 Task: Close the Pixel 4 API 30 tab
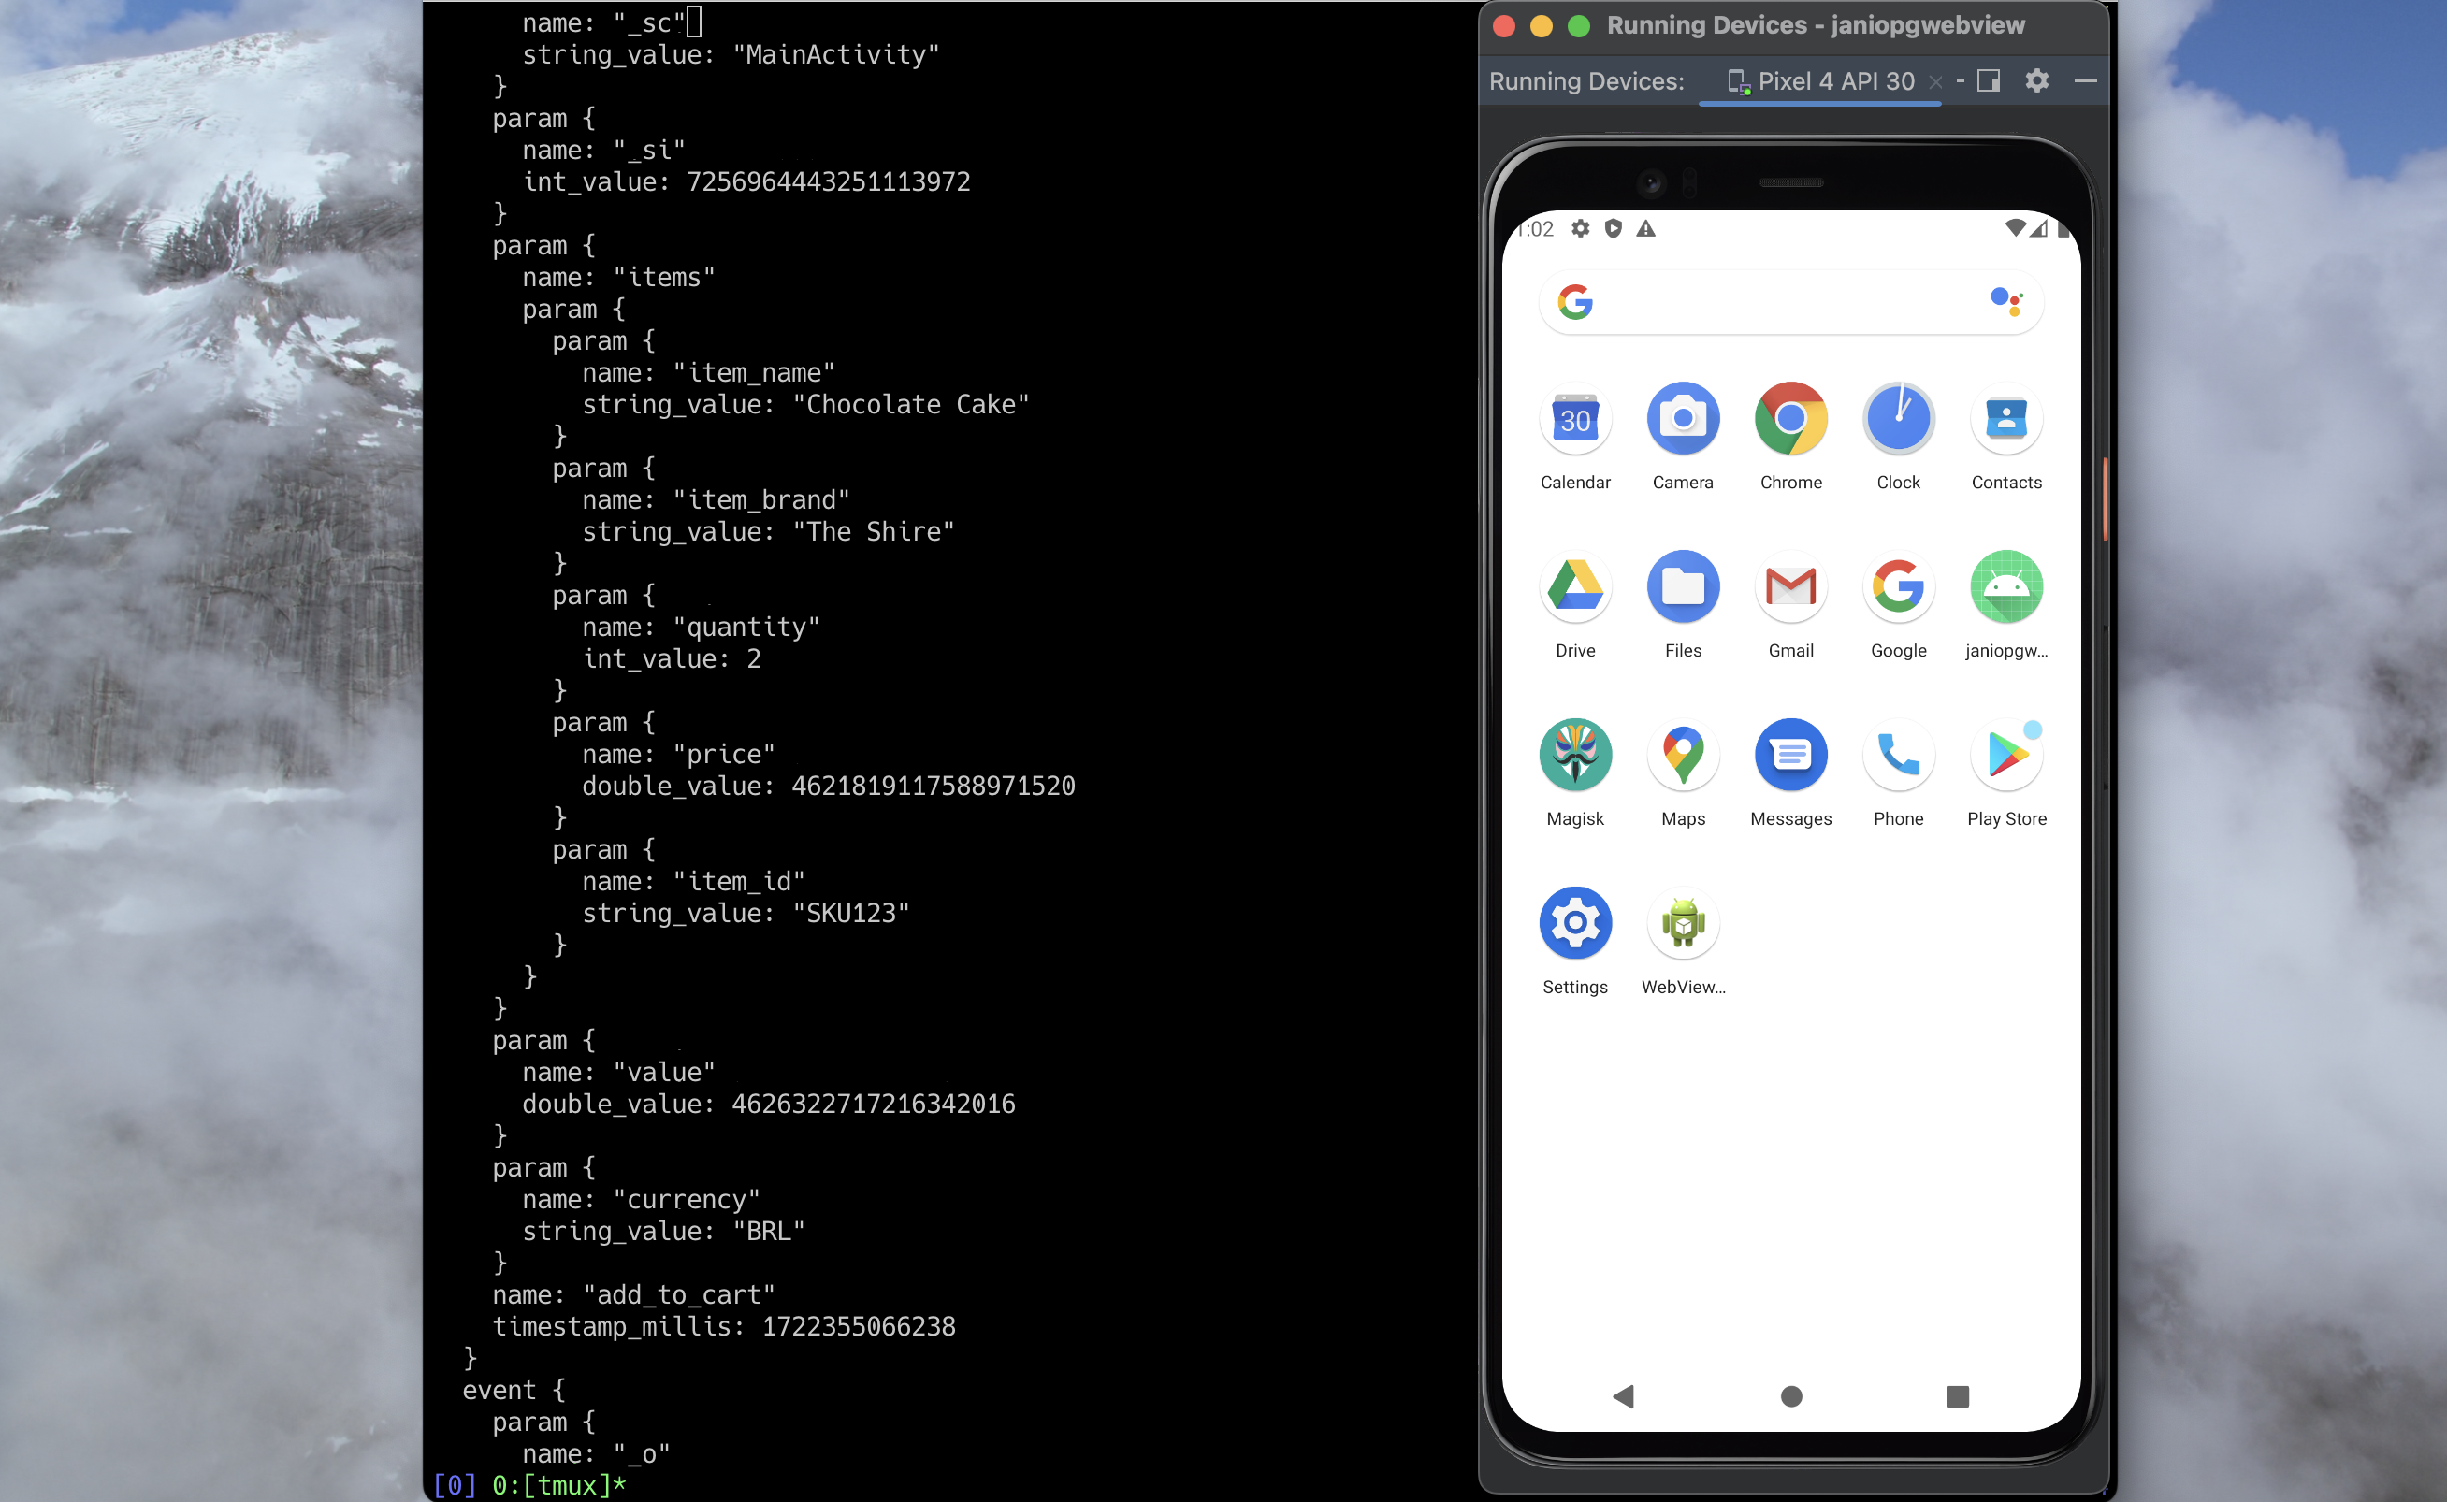click(x=1934, y=82)
